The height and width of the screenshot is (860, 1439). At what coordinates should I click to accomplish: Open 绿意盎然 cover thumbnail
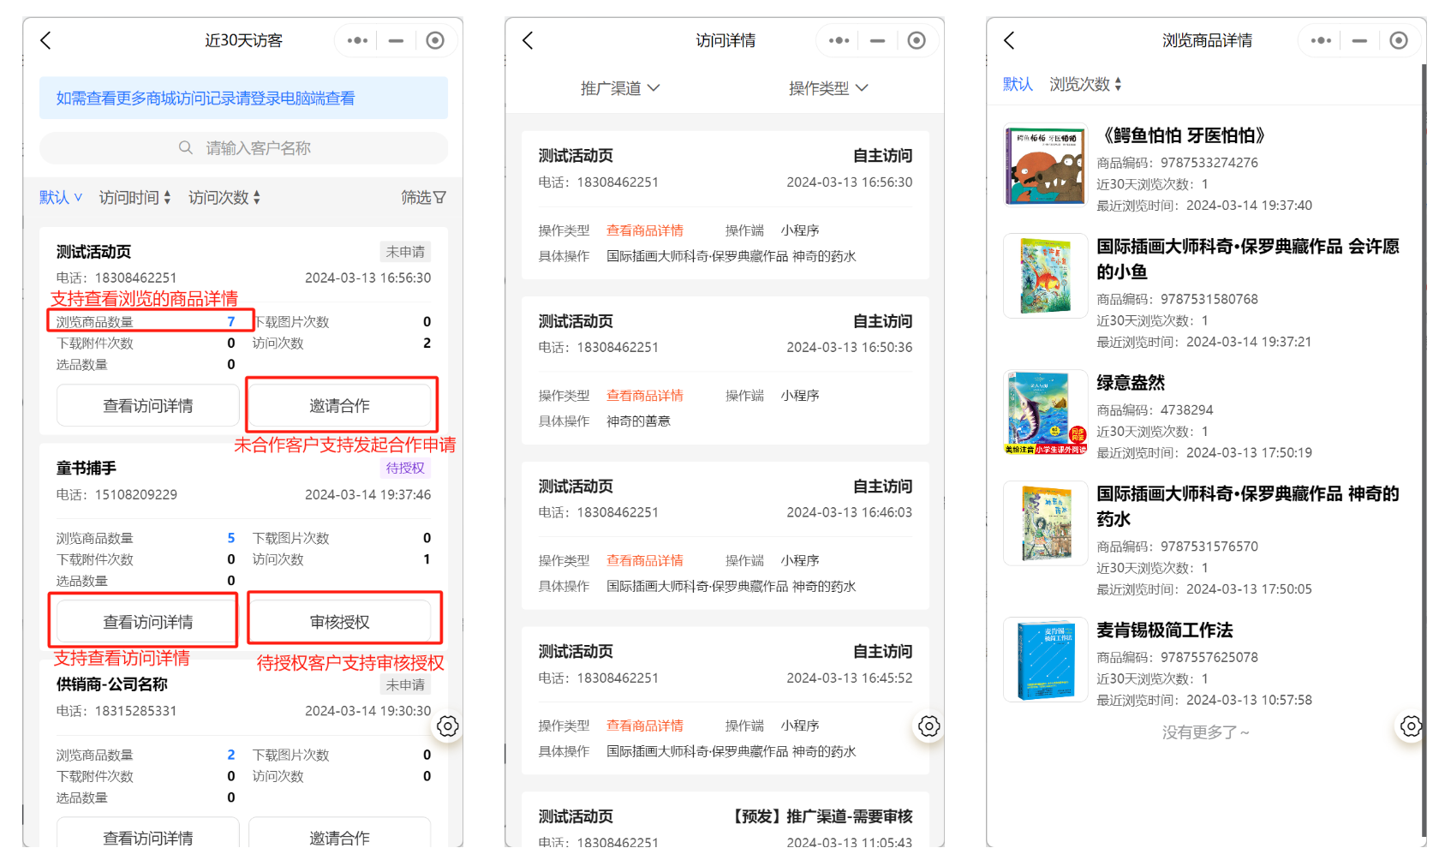coord(1046,412)
